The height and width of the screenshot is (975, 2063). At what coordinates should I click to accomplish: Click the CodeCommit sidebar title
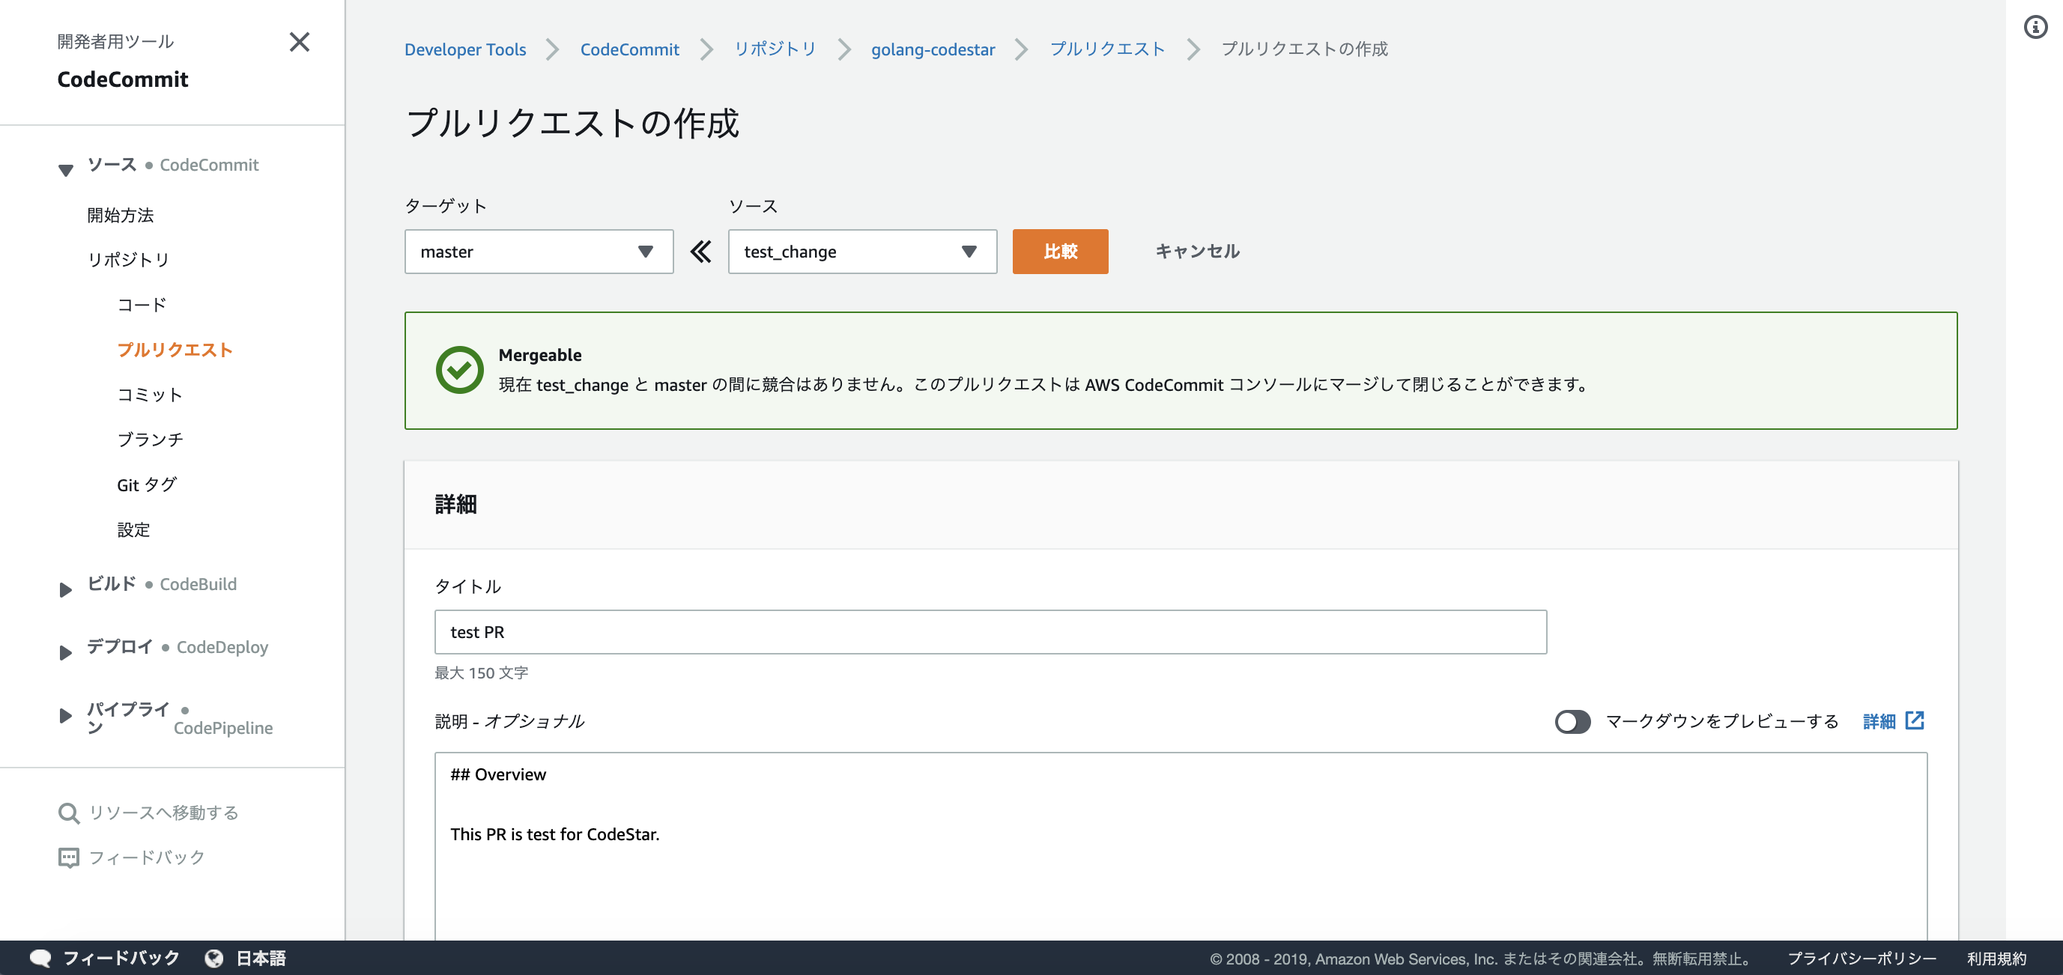point(123,79)
